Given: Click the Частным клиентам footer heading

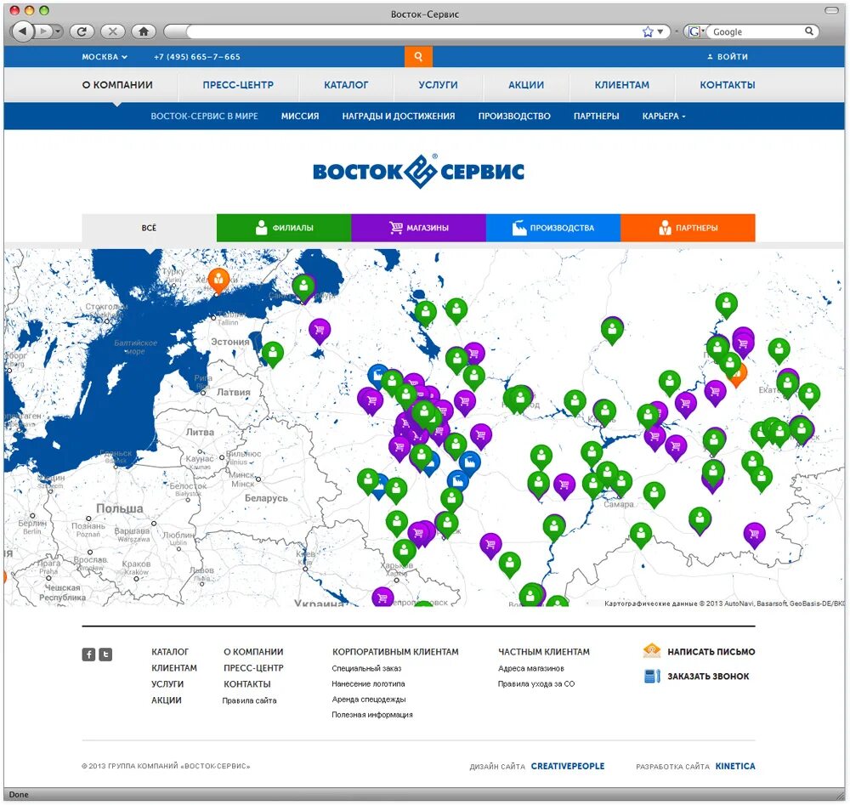Looking at the screenshot, I should [x=544, y=652].
